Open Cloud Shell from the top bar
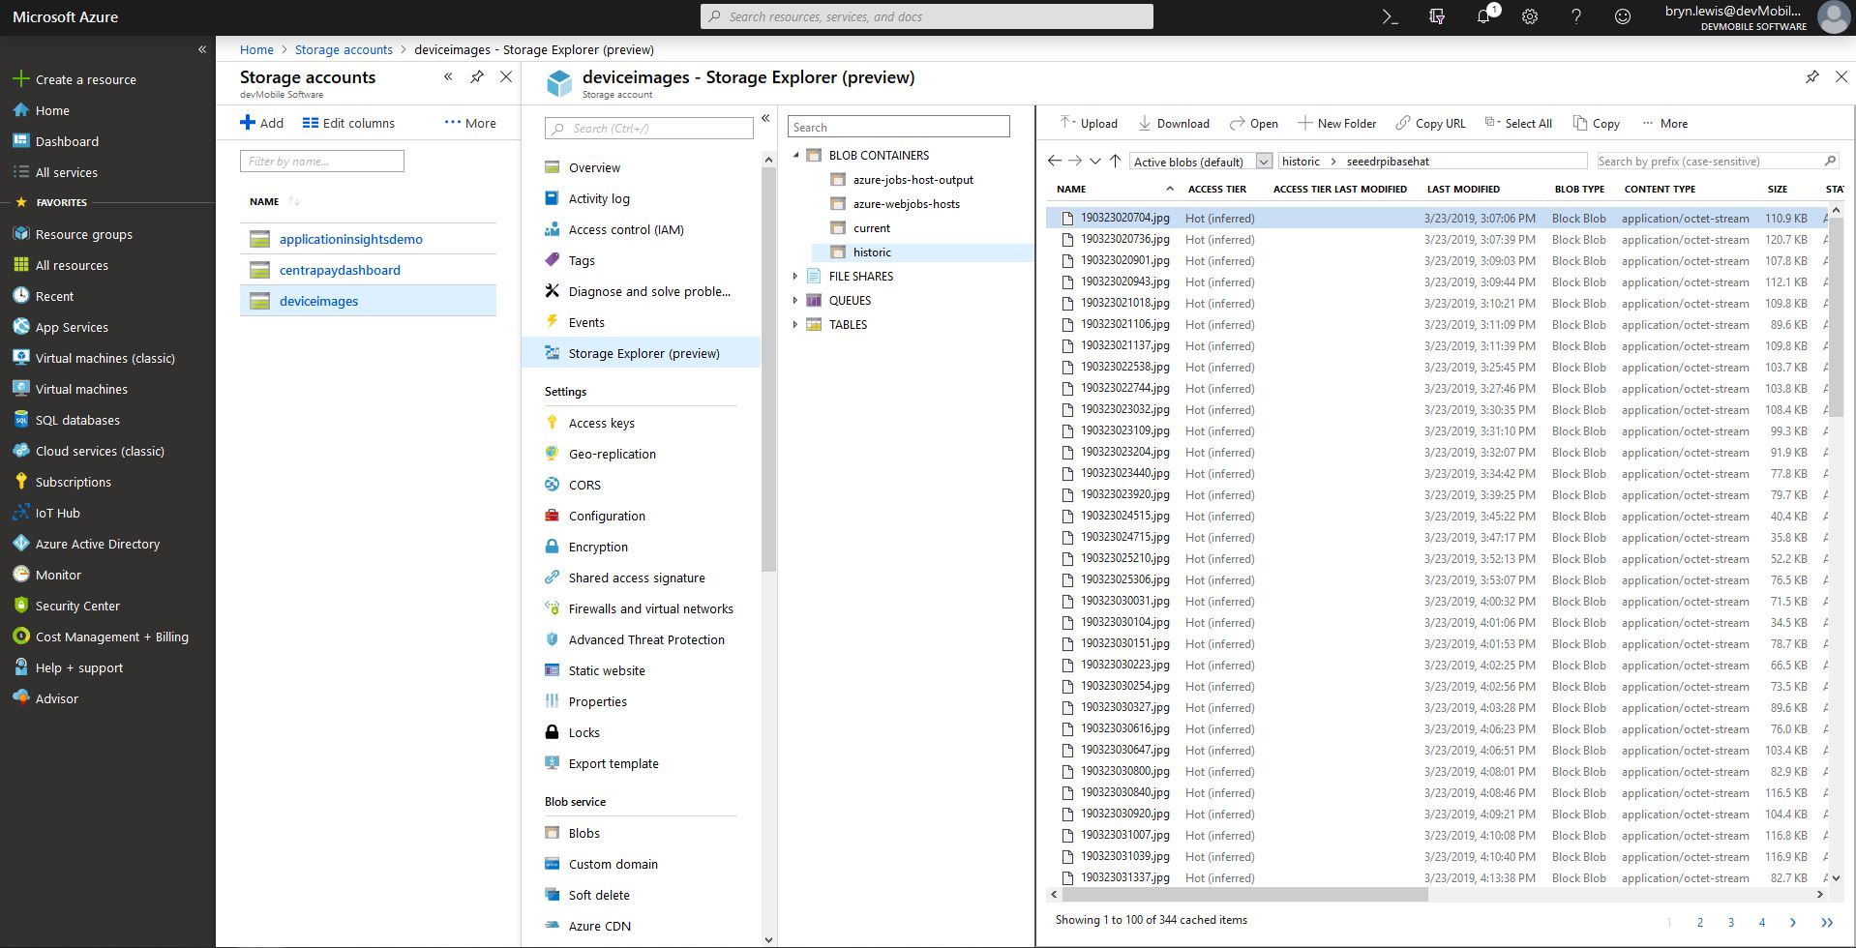The image size is (1856, 948). 1390,16
